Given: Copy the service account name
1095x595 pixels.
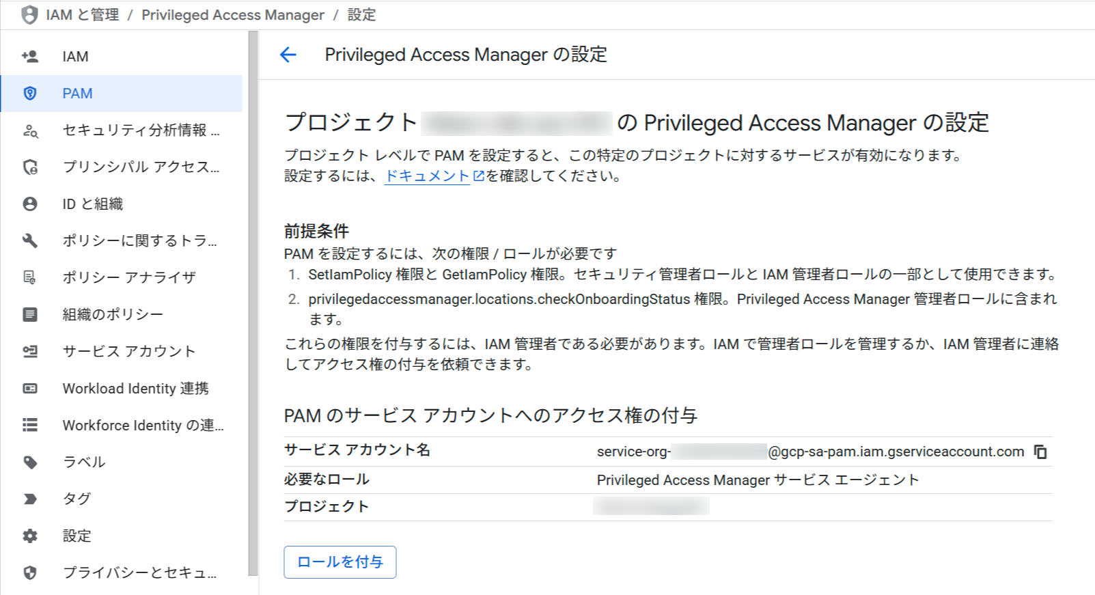Looking at the screenshot, I should (1040, 452).
